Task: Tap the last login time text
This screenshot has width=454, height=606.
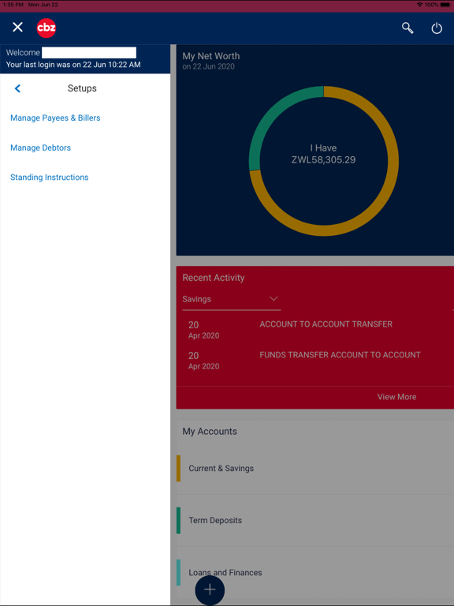Action: coord(73,65)
